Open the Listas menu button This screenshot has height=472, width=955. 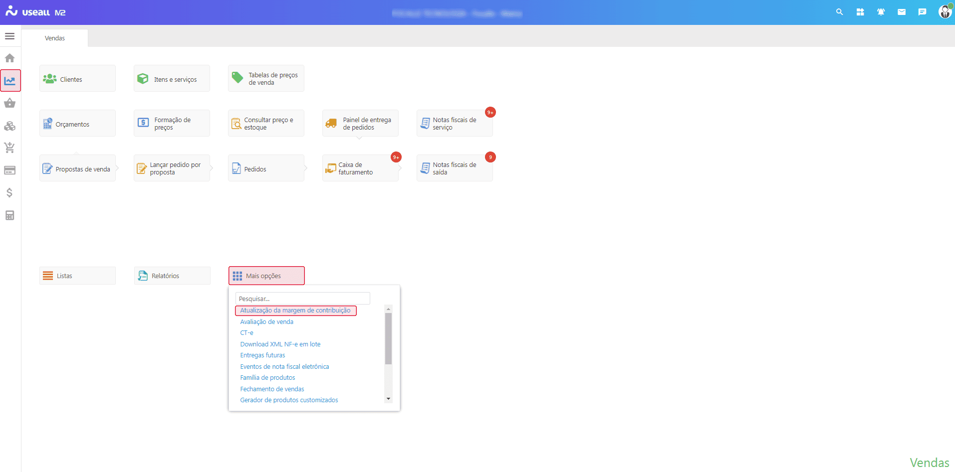point(77,276)
